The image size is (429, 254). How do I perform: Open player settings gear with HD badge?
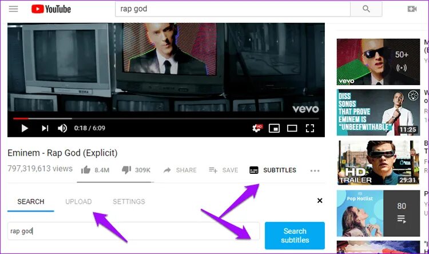tap(257, 128)
